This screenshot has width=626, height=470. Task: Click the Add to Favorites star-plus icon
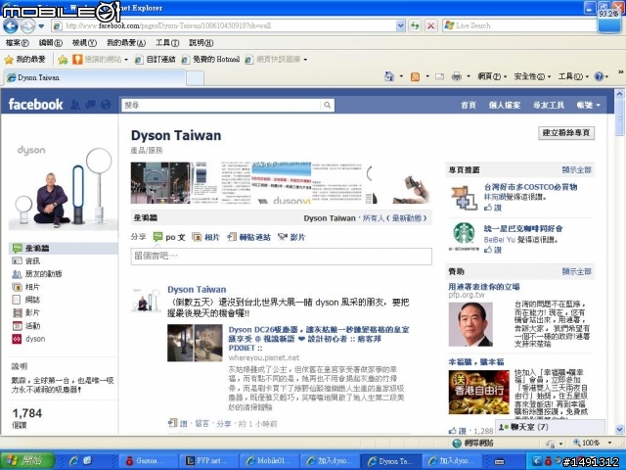pos(63,60)
